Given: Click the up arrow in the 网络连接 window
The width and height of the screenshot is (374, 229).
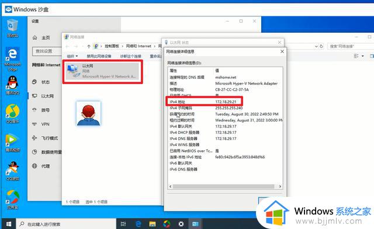Looking at the screenshot, I should tap(89, 46).
